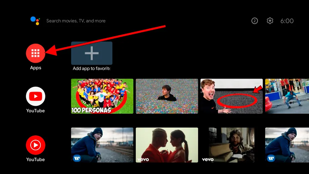Select the video of man buried in beads
This screenshot has height=174, width=309.
(x=167, y=96)
